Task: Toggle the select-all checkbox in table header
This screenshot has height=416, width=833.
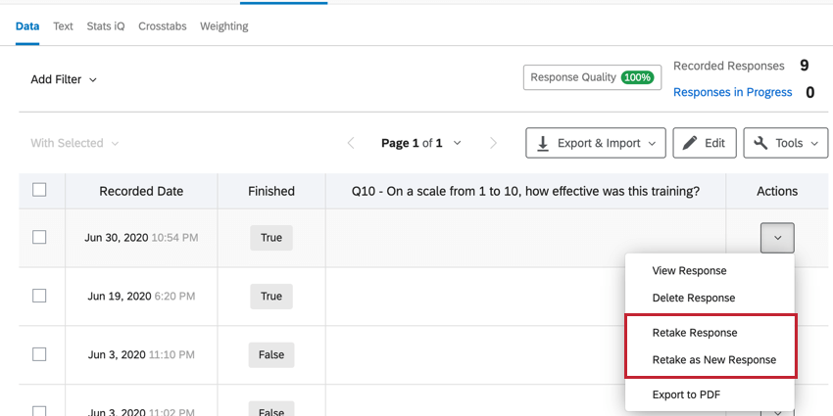Action: (x=39, y=190)
